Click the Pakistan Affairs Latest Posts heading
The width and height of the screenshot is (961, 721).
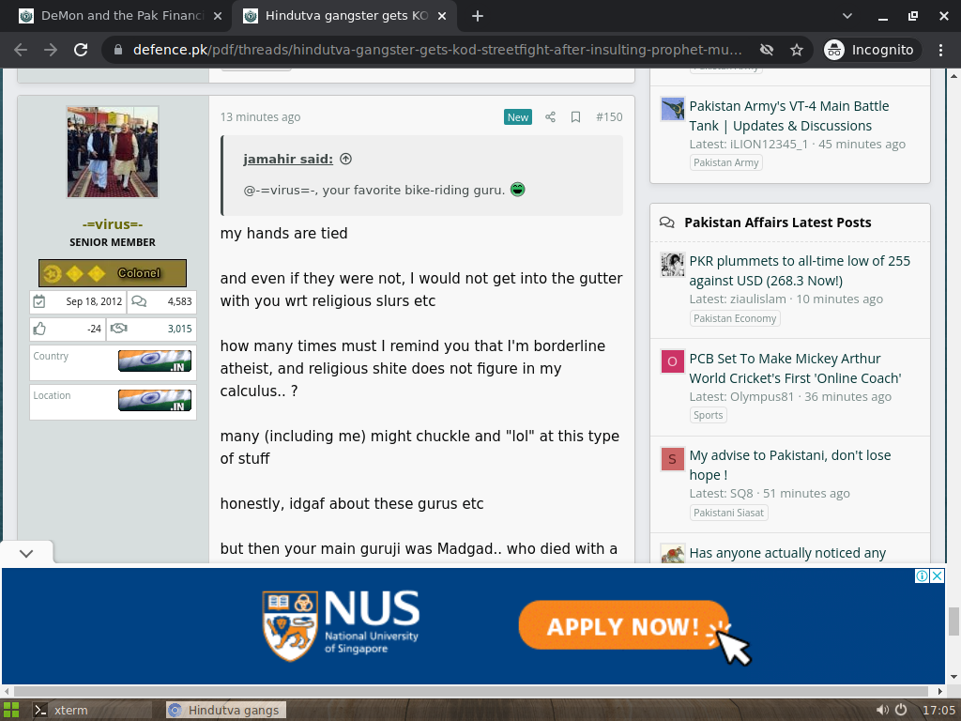(778, 222)
